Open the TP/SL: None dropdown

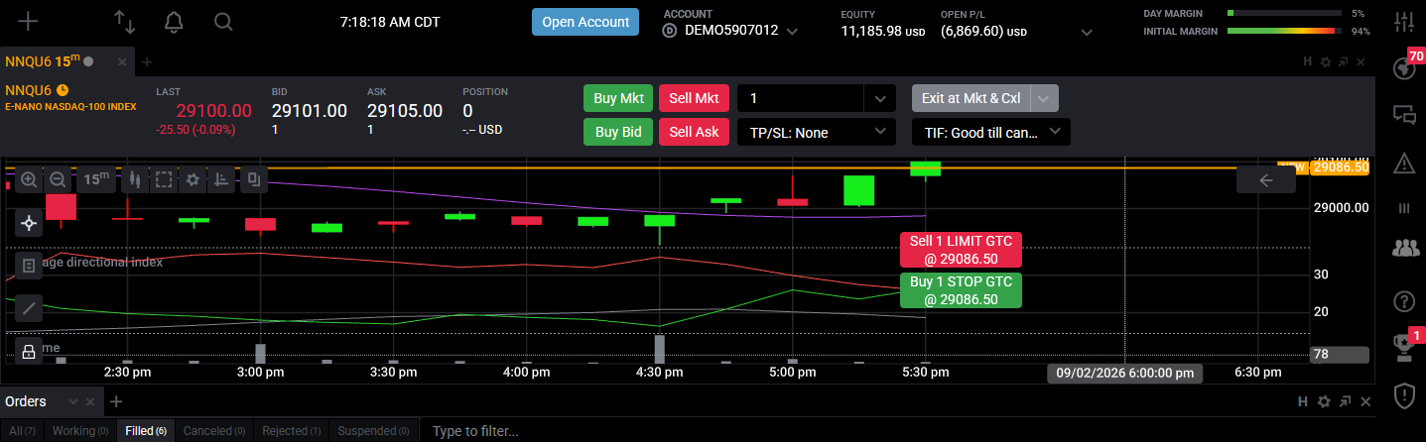click(816, 132)
